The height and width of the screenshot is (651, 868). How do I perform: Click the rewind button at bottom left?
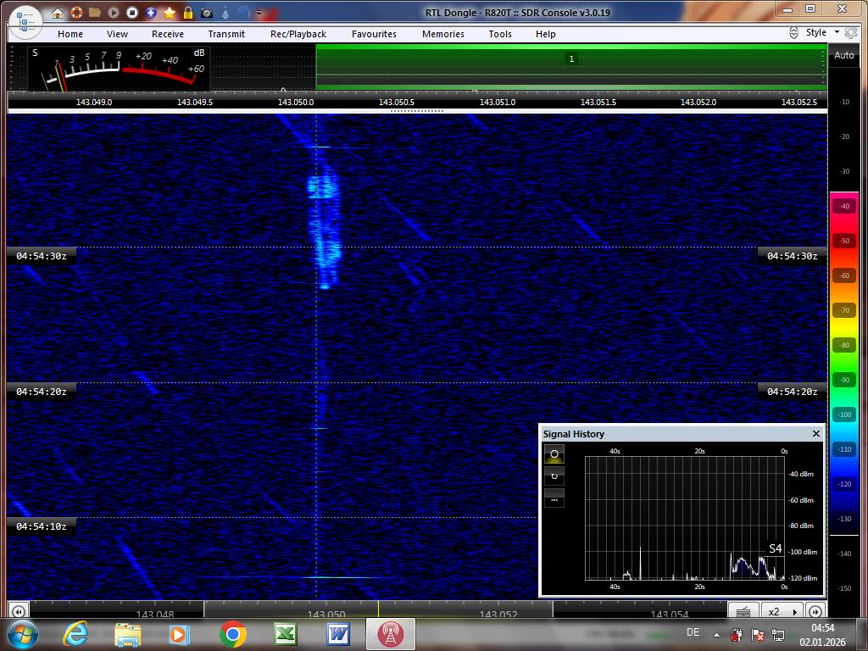click(x=19, y=611)
